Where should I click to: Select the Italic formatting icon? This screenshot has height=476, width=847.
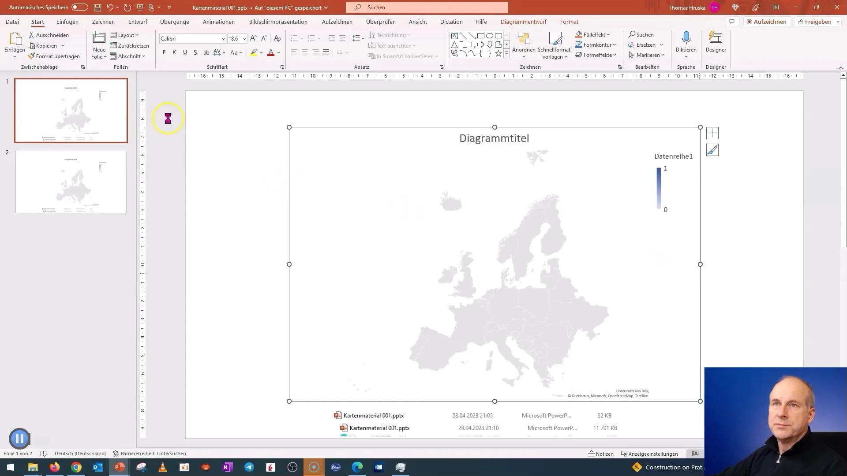coord(175,52)
